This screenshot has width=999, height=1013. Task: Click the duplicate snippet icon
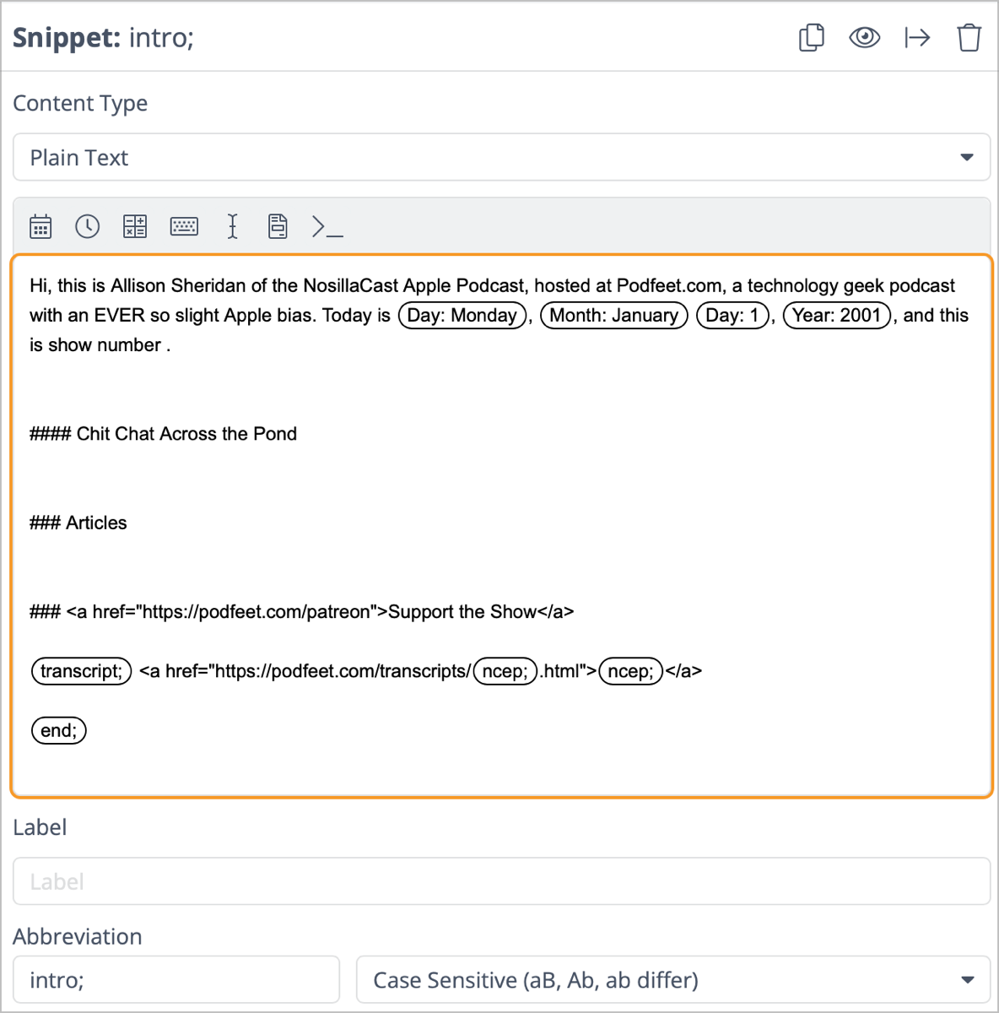(x=812, y=38)
